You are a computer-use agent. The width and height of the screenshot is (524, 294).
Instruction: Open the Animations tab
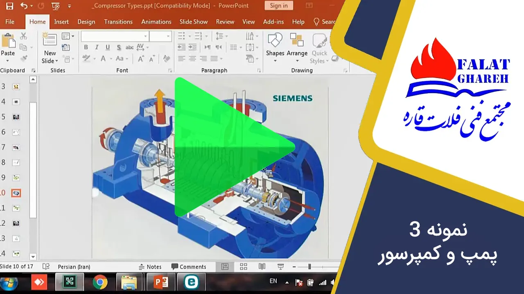156,22
